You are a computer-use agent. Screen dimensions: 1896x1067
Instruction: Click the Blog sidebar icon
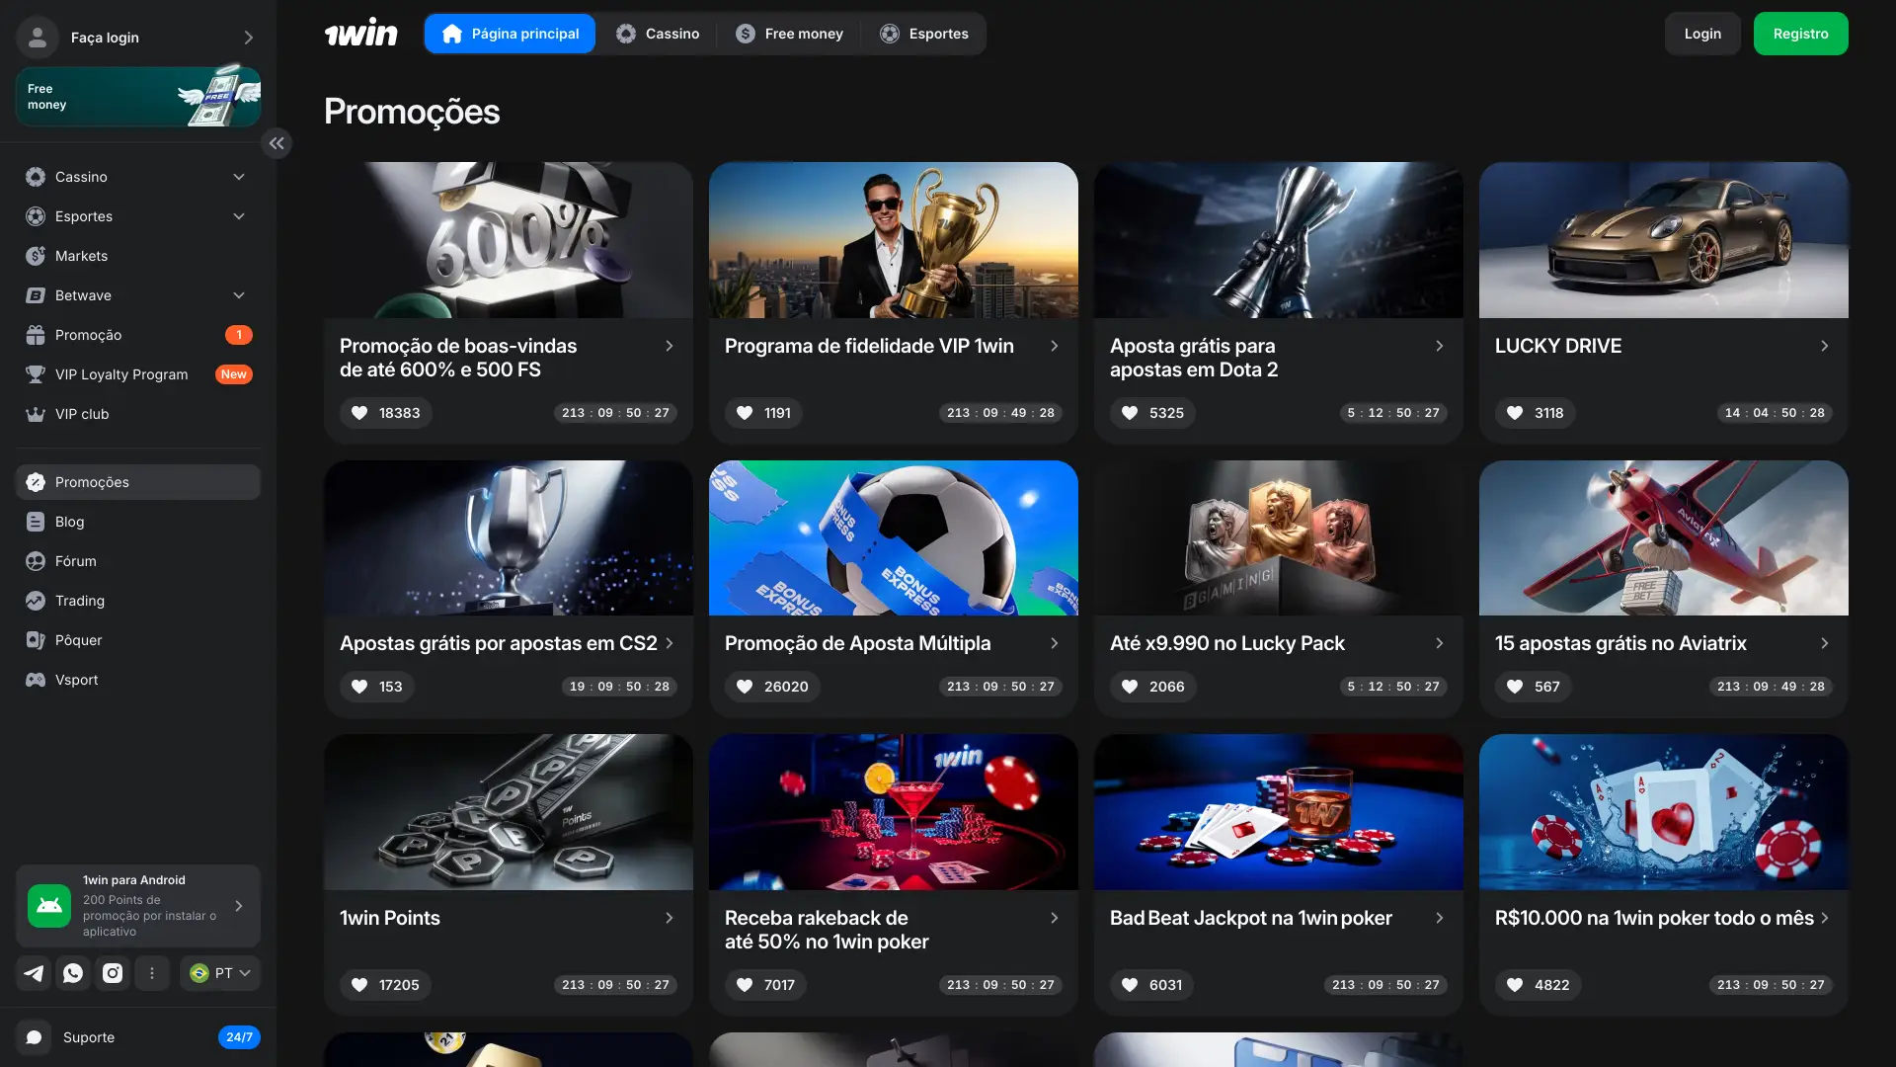point(36,522)
